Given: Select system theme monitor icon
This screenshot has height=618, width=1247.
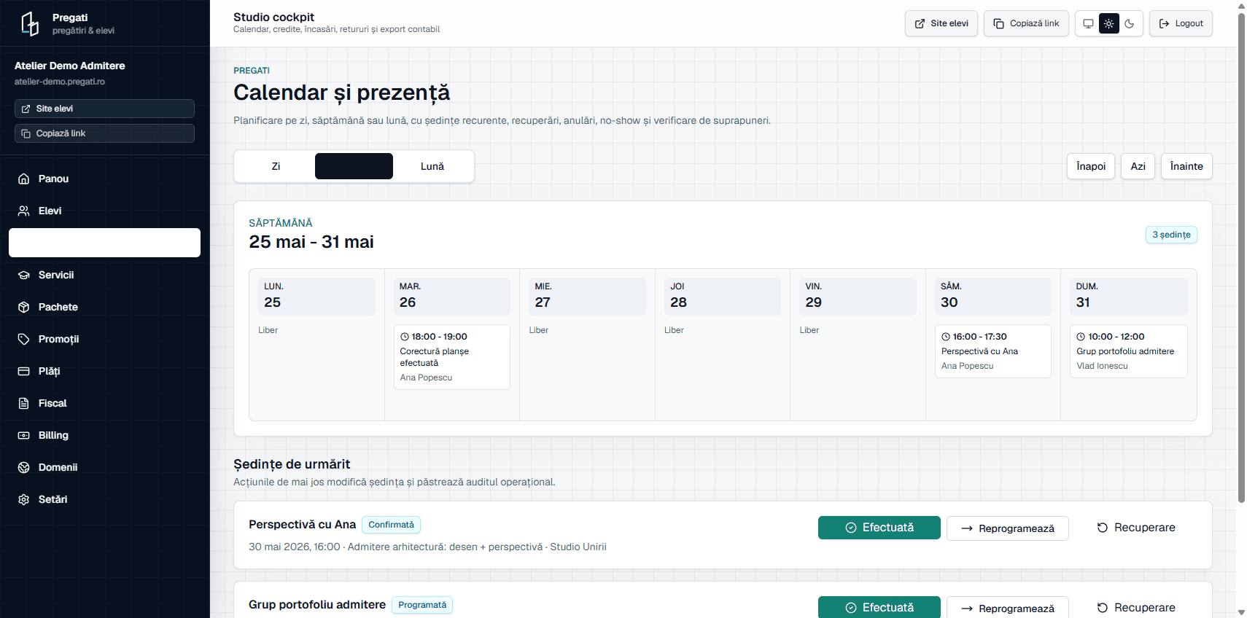Looking at the screenshot, I should 1088,23.
